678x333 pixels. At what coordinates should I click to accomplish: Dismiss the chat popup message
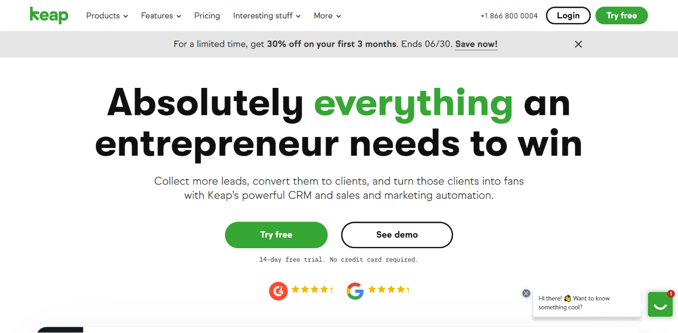click(526, 293)
